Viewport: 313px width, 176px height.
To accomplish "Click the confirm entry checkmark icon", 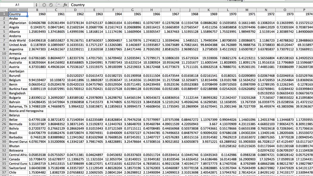I will [x=51, y=5].
